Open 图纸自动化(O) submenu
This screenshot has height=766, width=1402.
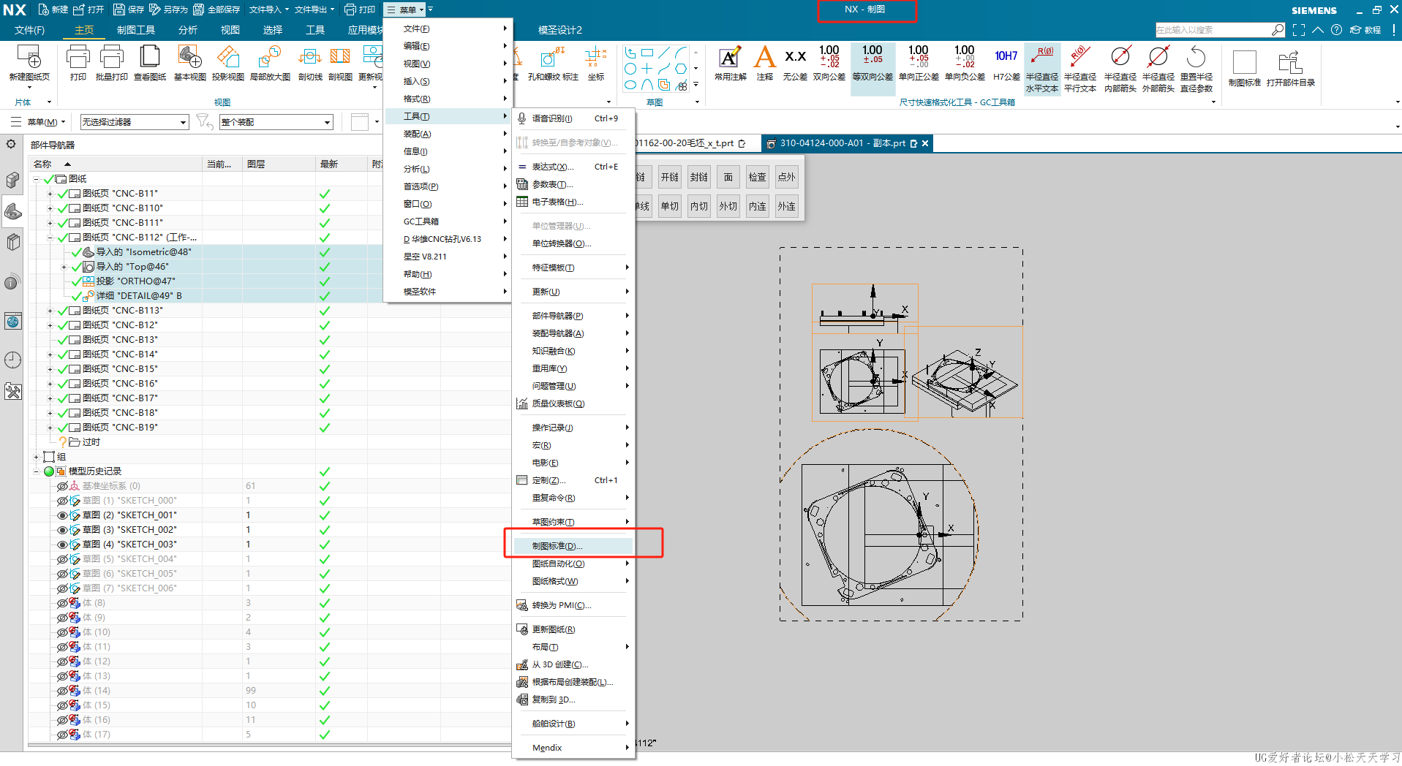[573, 564]
